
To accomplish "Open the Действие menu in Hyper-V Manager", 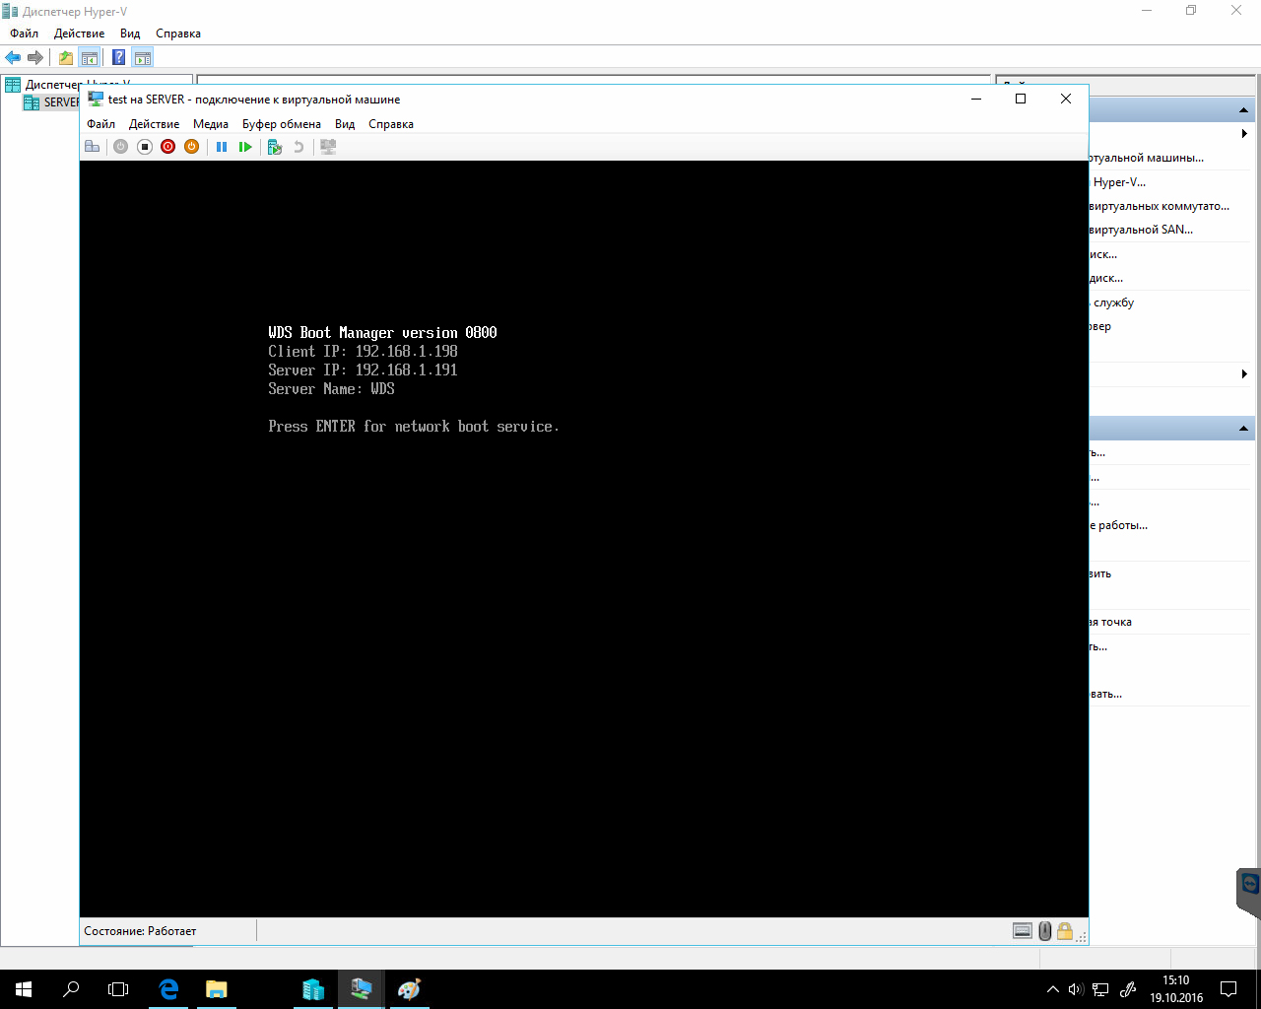I will pyautogui.click(x=79, y=34).
